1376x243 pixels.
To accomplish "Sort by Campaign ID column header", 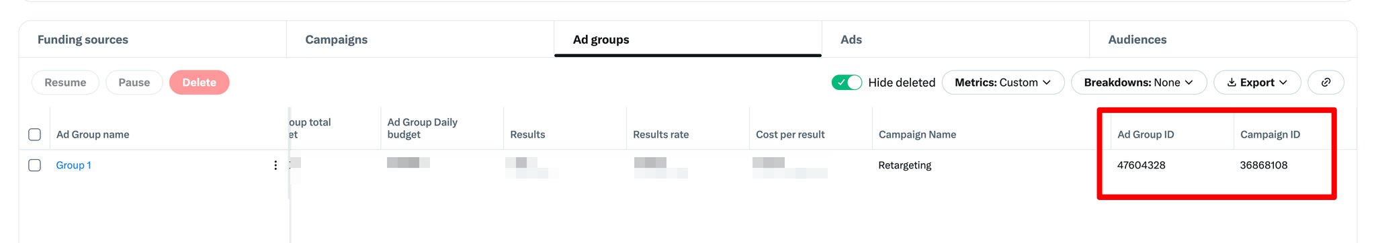I will click(x=1271, y=134).
